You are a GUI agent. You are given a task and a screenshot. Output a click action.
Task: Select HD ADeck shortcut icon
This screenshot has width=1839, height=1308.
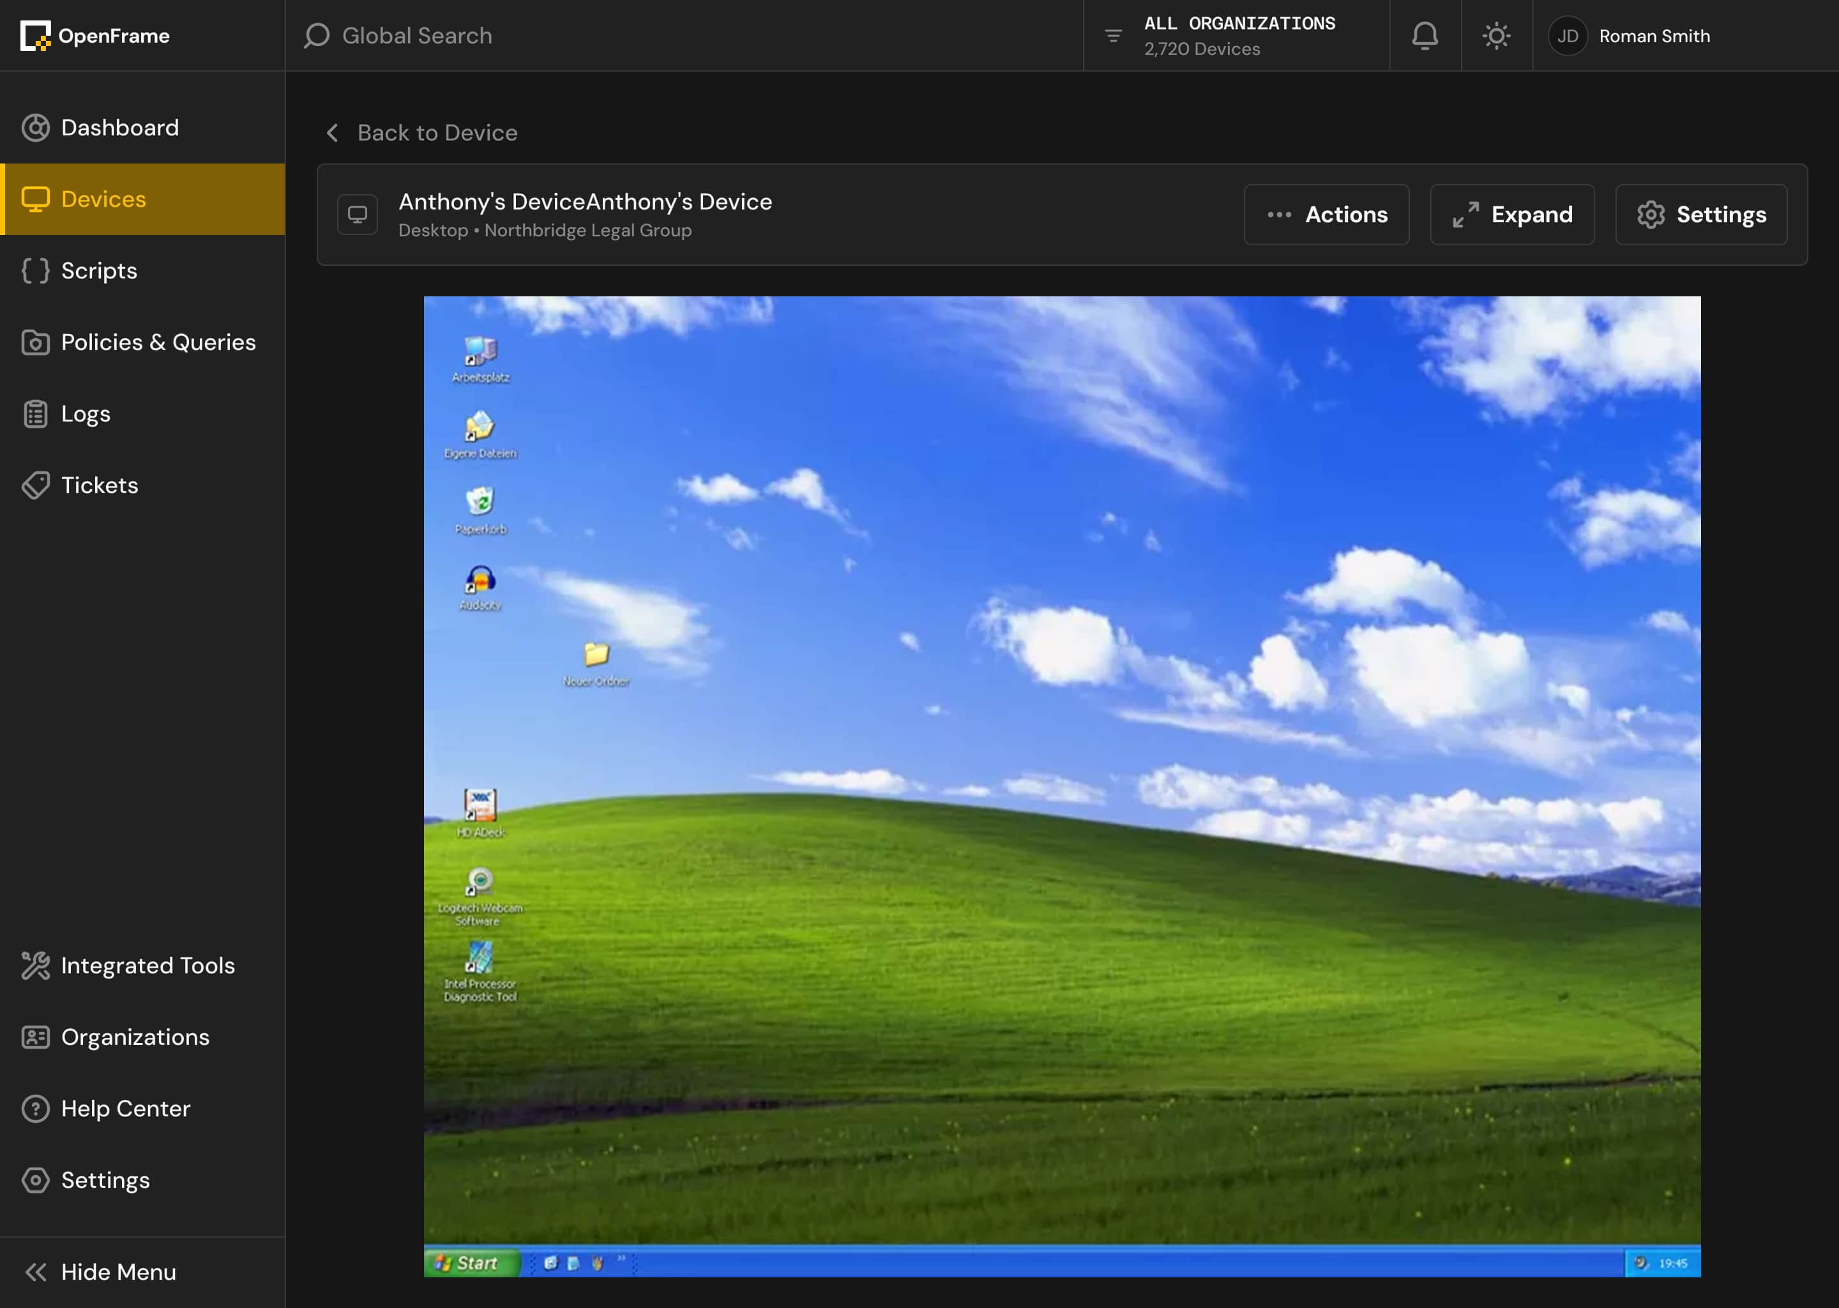click(481, 814)
